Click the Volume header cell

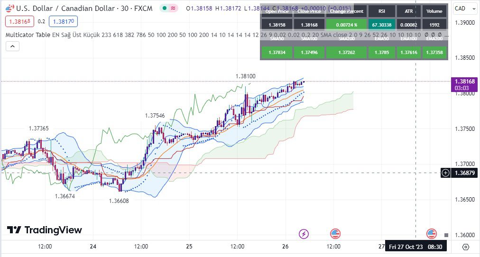tap(434, 11)
